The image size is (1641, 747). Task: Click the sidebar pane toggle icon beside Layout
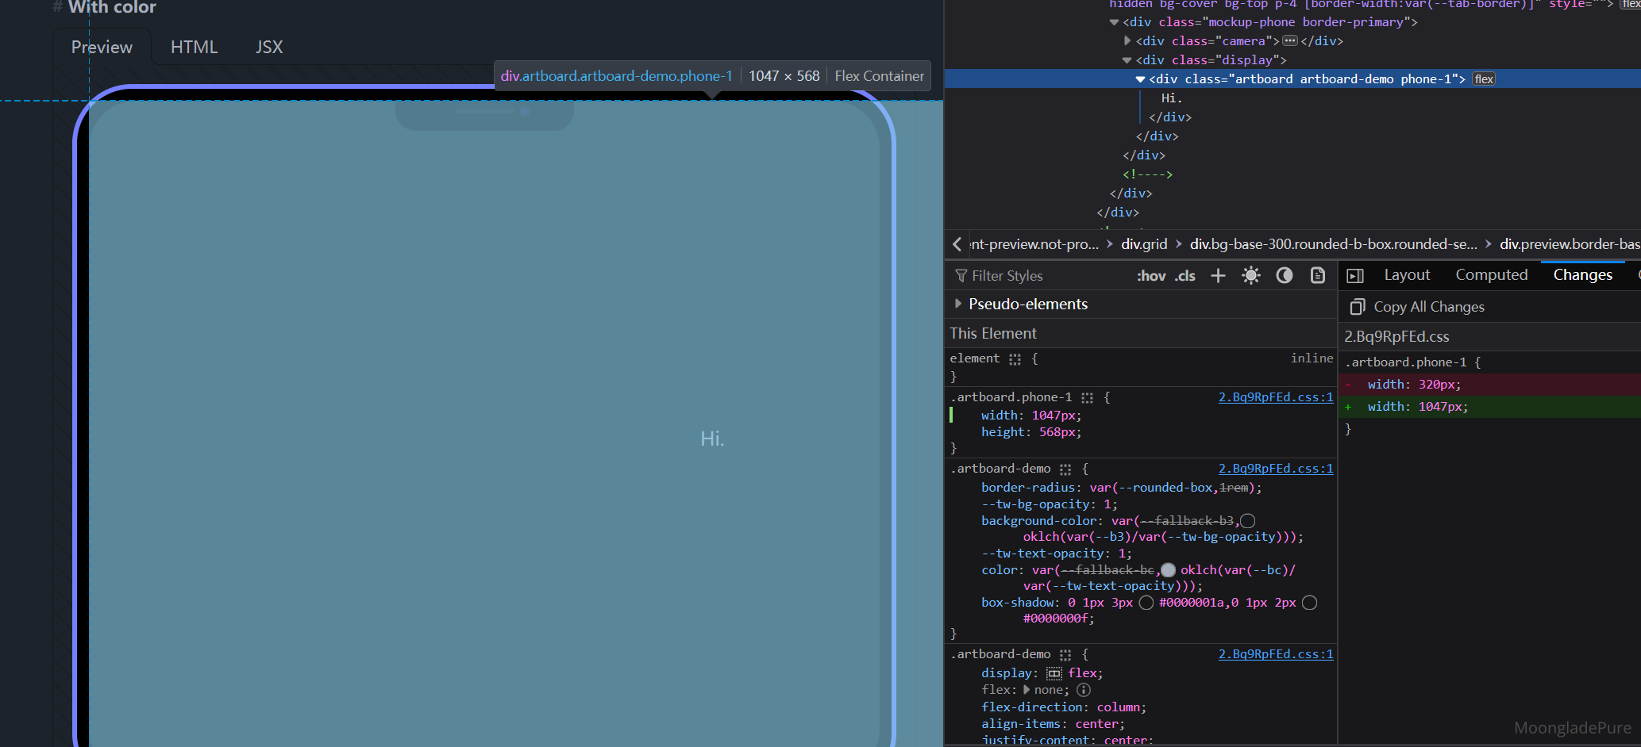[x=1355, y=276]
